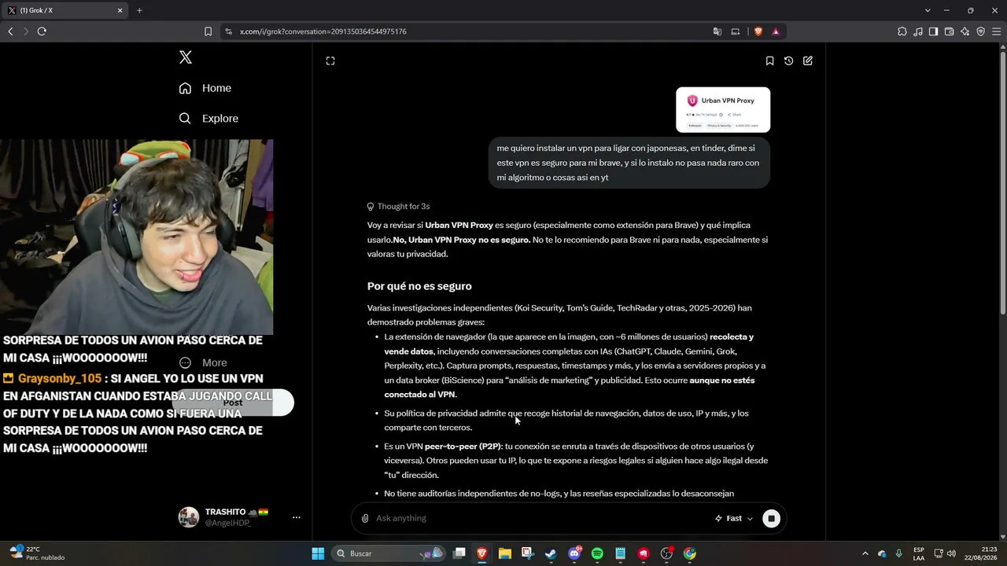The width and height of the screenshot is (1007, 566).
Task: Open Brave Rewards triangle icon
Action: click(776, 31)
